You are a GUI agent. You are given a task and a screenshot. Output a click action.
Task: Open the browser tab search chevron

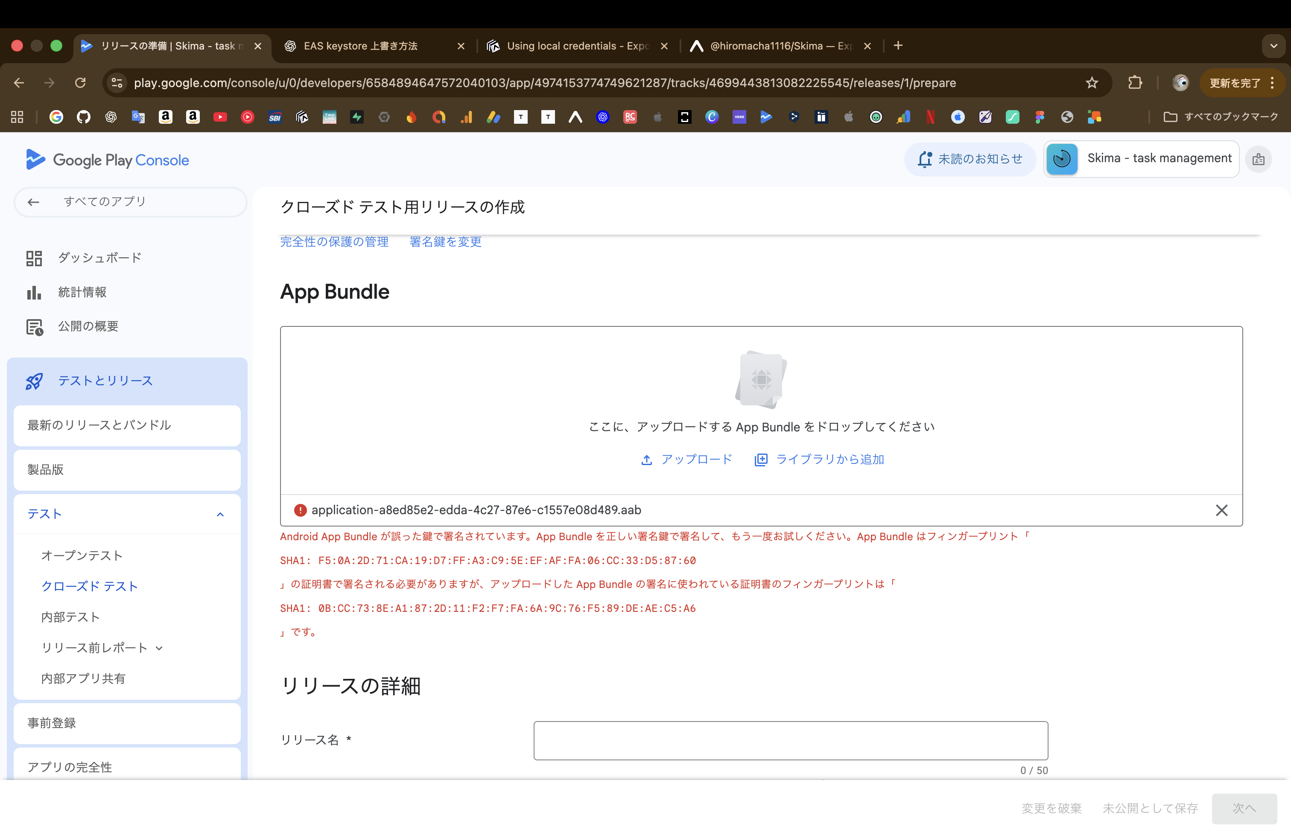1273,46
